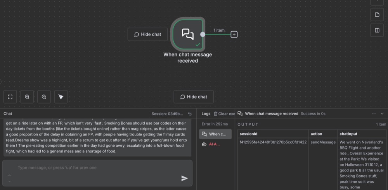The width and height of the screenshot is (388, 190).
Task: Select the 'When c...' log entry
Action: (x=215, y=134)
